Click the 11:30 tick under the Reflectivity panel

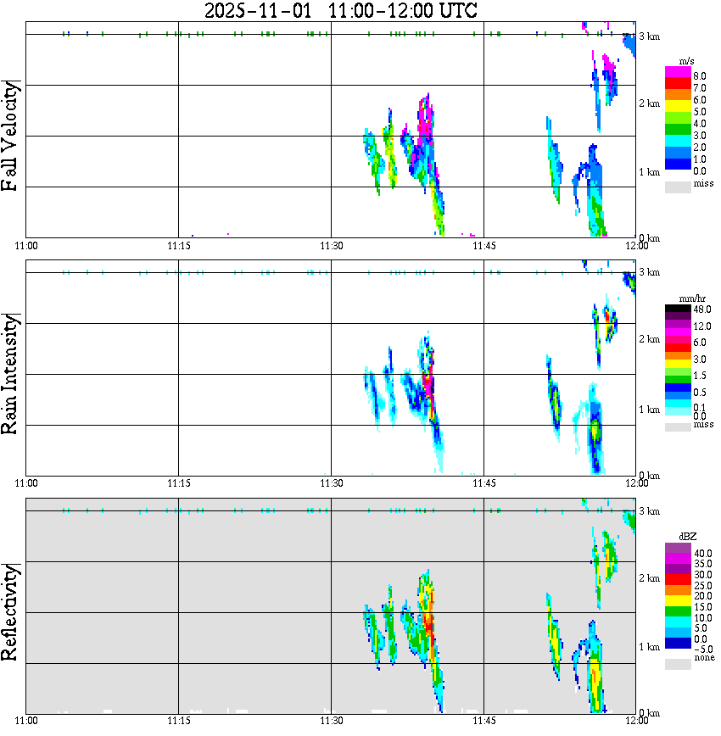click(x=331, y=721)
